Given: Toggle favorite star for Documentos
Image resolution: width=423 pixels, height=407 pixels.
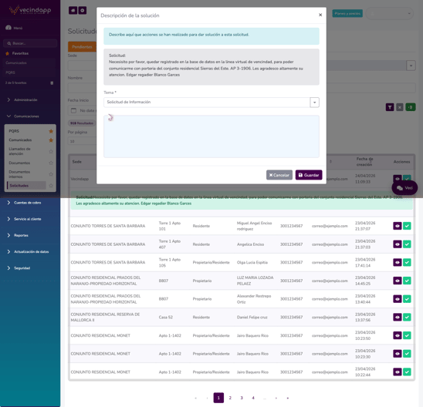Looking at the screenshot, I should pyautogui.click(x=51, y=163).
